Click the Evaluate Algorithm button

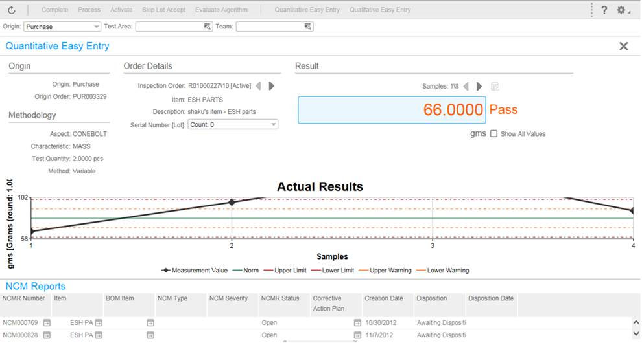[221, 10]
